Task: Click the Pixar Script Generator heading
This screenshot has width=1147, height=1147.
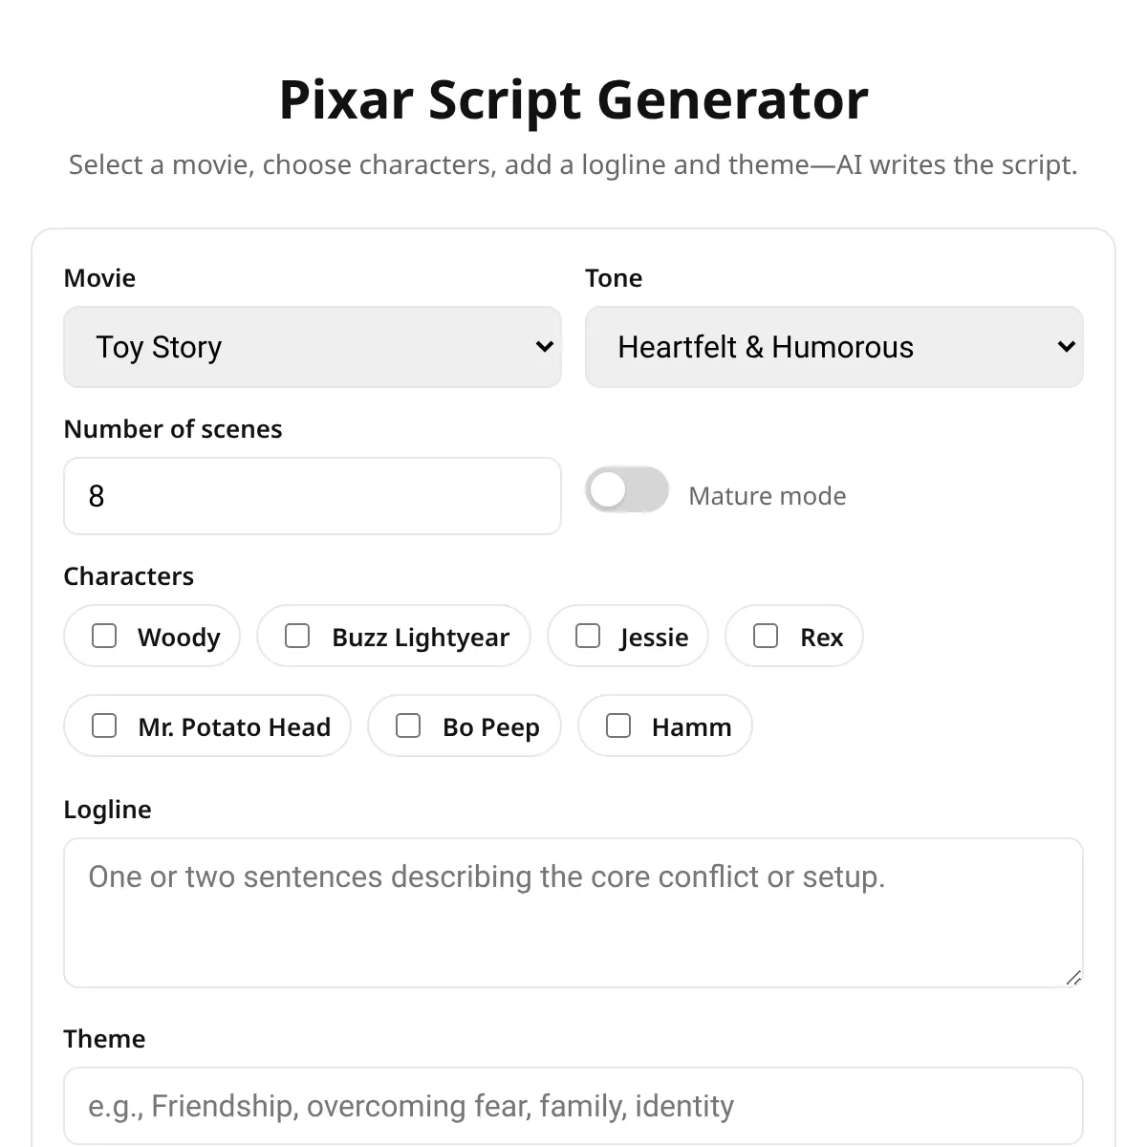Action: [573, 99]
